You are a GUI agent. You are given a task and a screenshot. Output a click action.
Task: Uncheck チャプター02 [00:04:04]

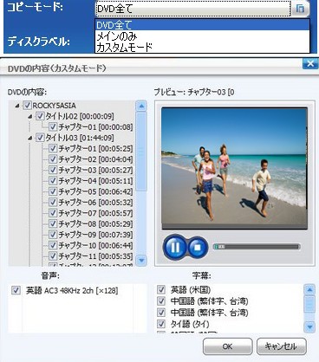click(x=53, y=159)
